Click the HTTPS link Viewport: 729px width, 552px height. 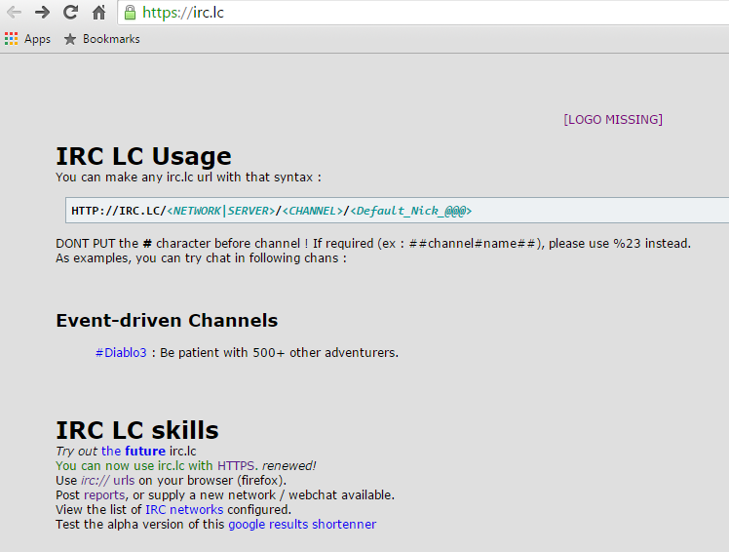pyautogui.click(x=236, y=465)
